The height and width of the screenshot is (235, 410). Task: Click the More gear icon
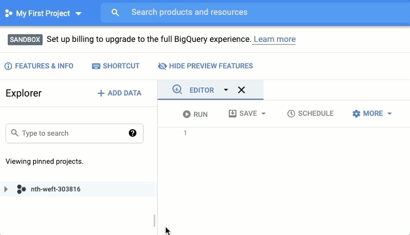[x=356, y=114]
